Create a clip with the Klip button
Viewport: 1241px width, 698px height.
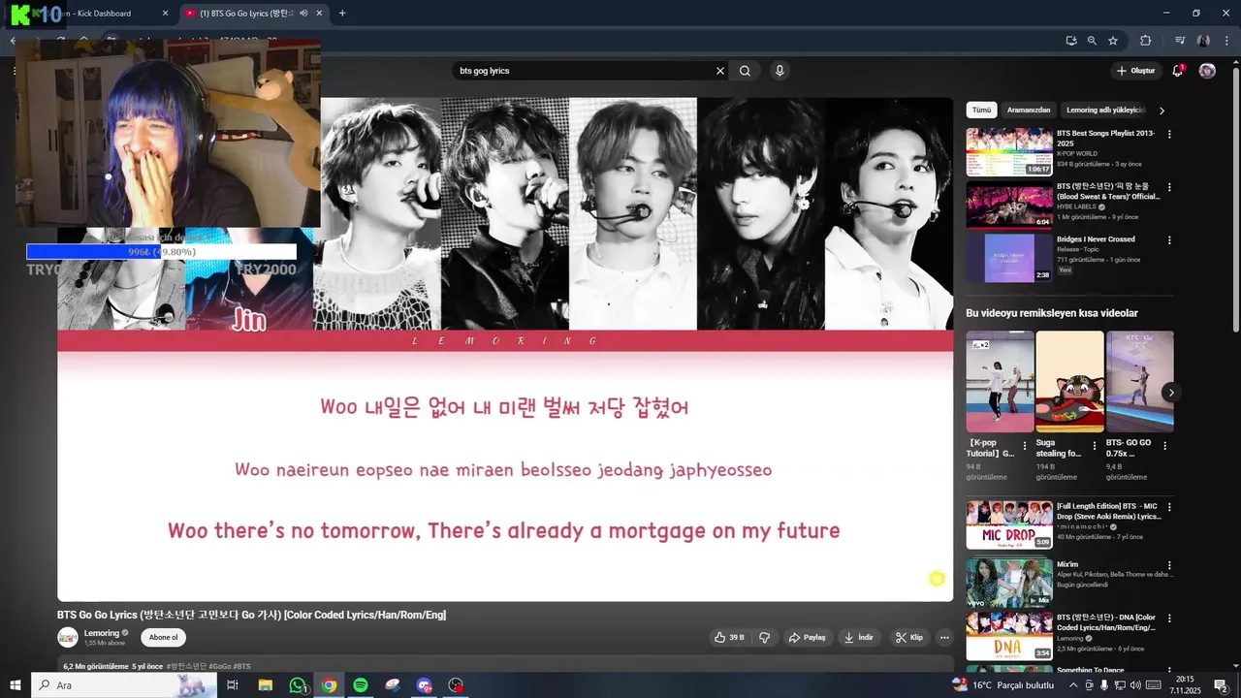click(x=909, y=637)
